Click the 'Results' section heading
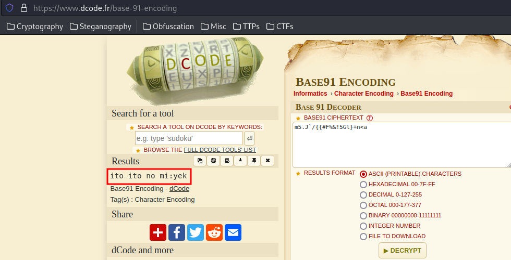The height and width of the screenshot is (260, 511). pyautogui.click(x=125, y=161)
